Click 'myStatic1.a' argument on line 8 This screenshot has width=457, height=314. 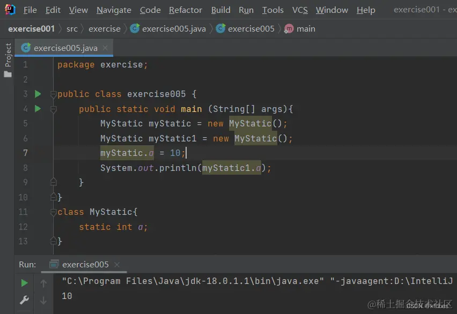(x=232, y=168)
